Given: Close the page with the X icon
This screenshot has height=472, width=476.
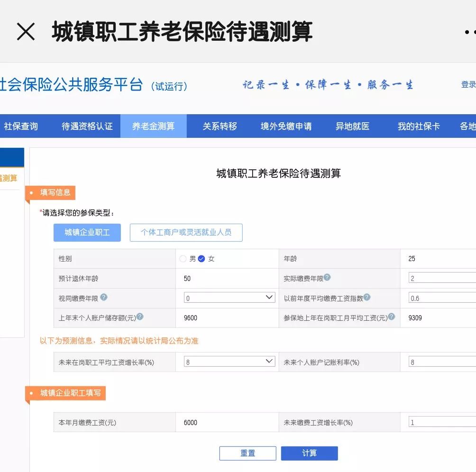Looking at the screenshot, I should 26,32.
